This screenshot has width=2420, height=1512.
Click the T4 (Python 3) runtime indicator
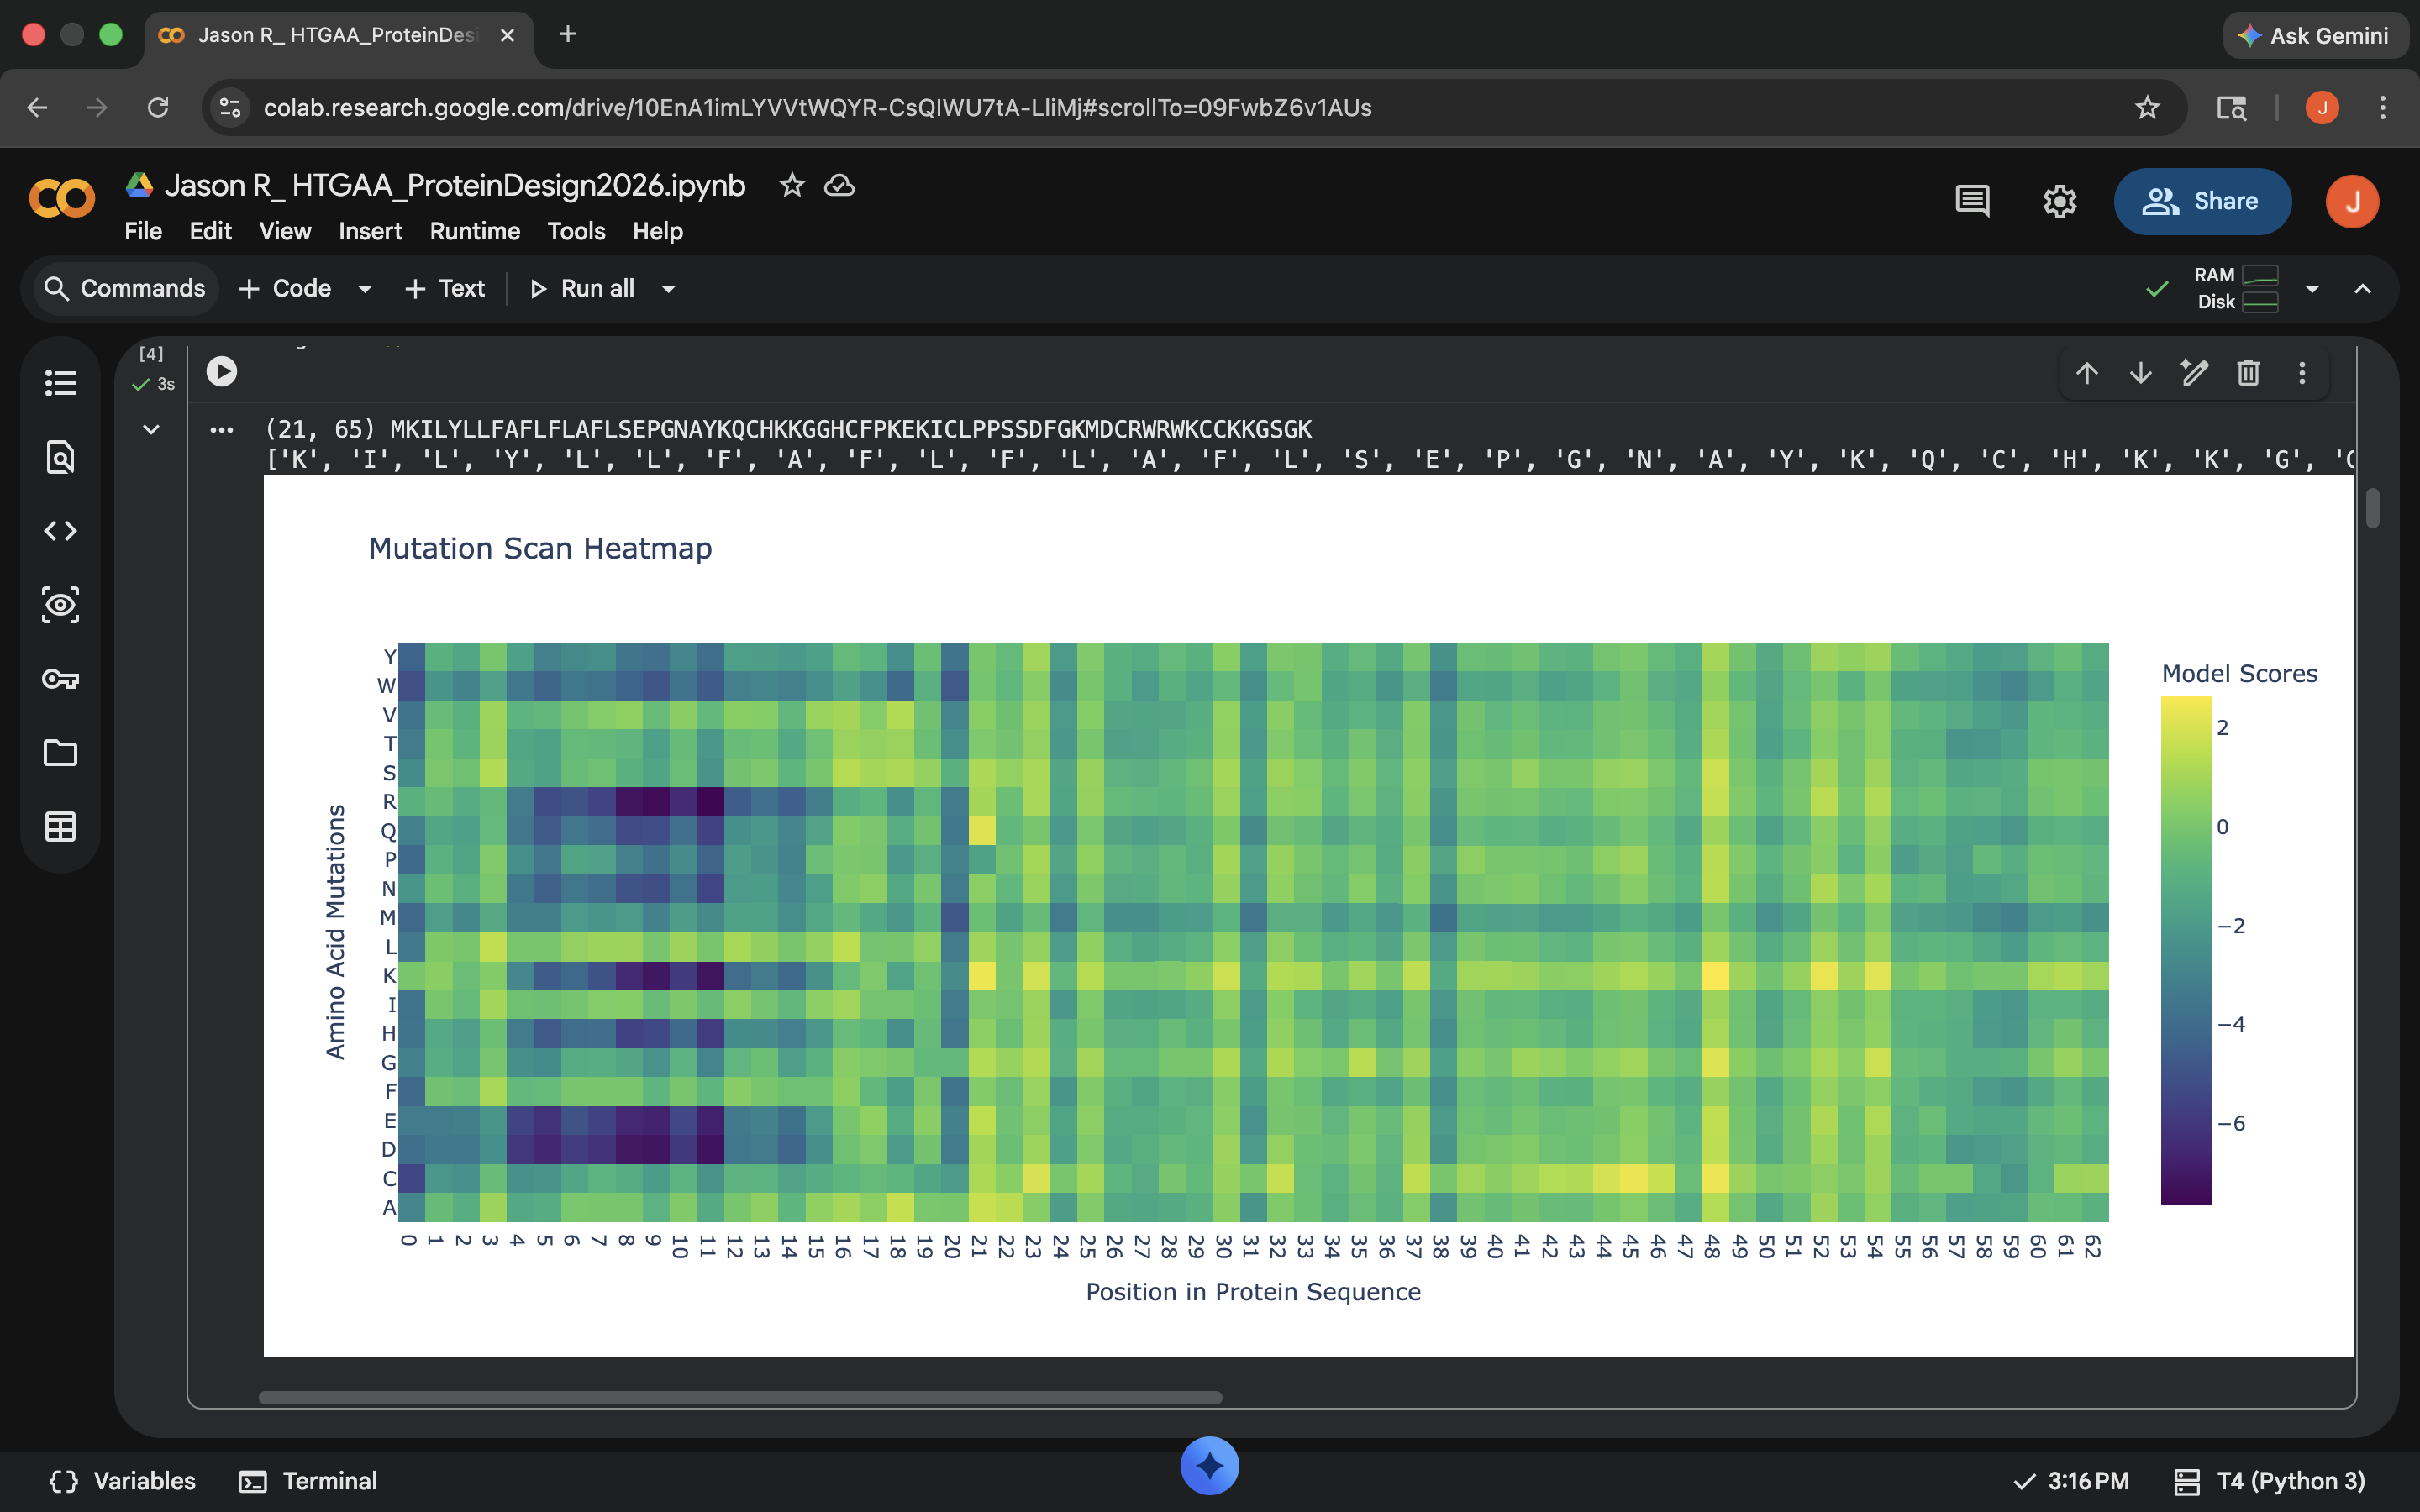point(2270,1481)
